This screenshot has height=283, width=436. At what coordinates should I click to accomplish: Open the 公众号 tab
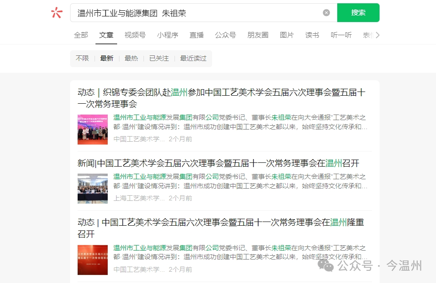click(225, 35)
